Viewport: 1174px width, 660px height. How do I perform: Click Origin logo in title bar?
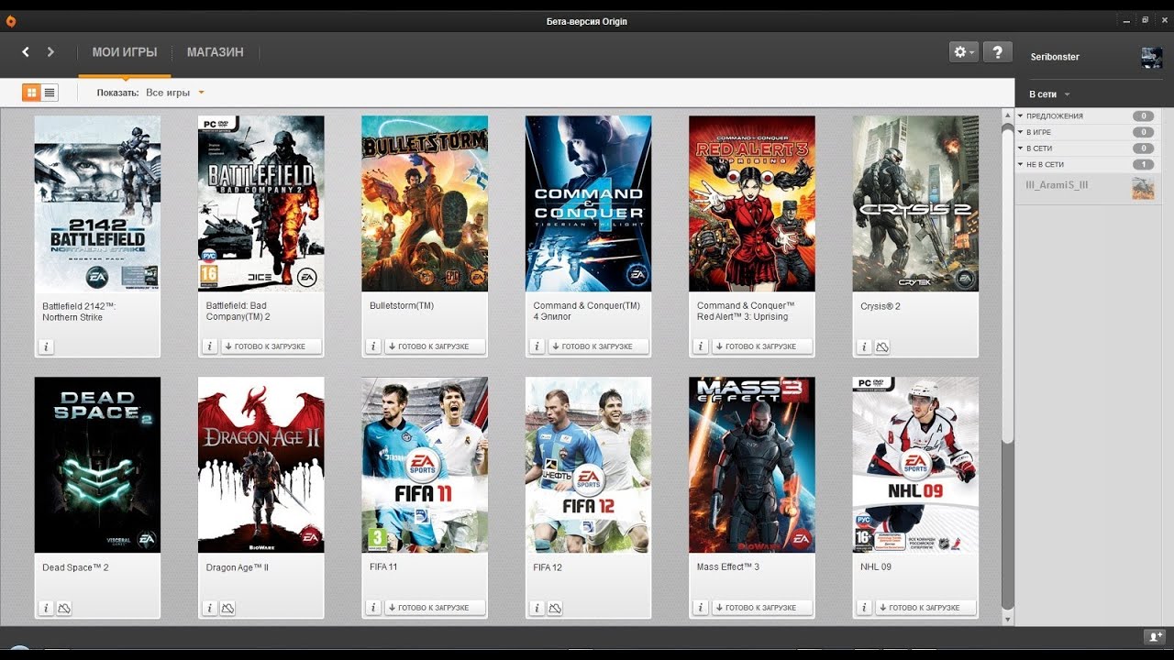pyautogui.click(x=9, y=20)
